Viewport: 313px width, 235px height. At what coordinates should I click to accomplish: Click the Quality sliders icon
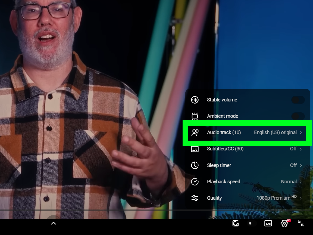[195, 198]
